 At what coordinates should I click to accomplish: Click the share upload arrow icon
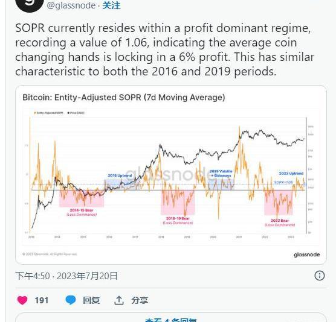(x=118, y=300)
